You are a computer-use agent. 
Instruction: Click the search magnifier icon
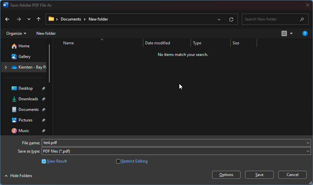click(x=302, y=19)
